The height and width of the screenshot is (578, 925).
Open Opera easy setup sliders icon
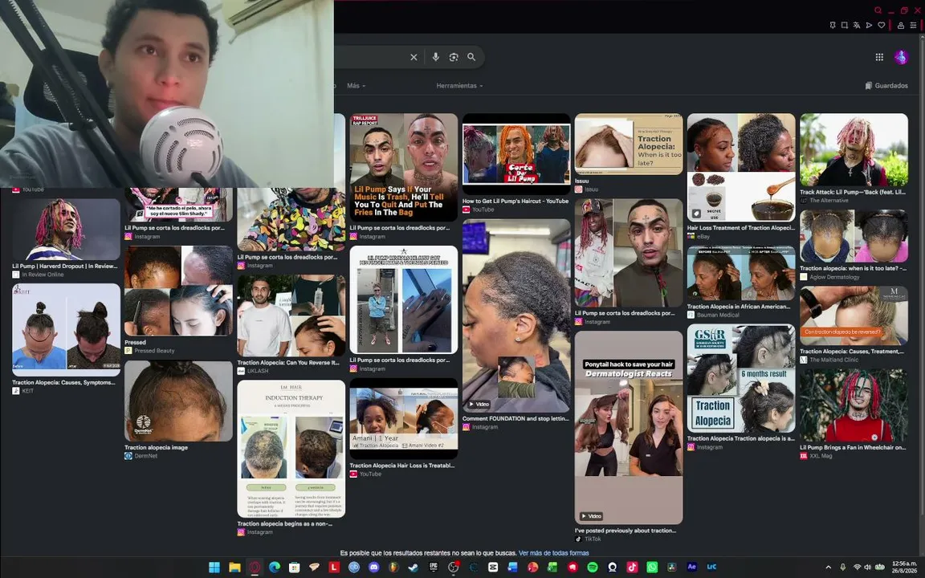[x=913, y=26]
